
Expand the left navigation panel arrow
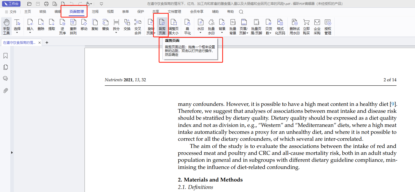coord(12,153)
